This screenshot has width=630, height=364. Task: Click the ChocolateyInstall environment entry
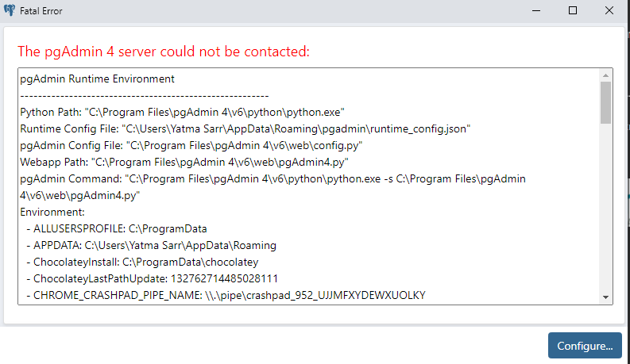(146, 262)
